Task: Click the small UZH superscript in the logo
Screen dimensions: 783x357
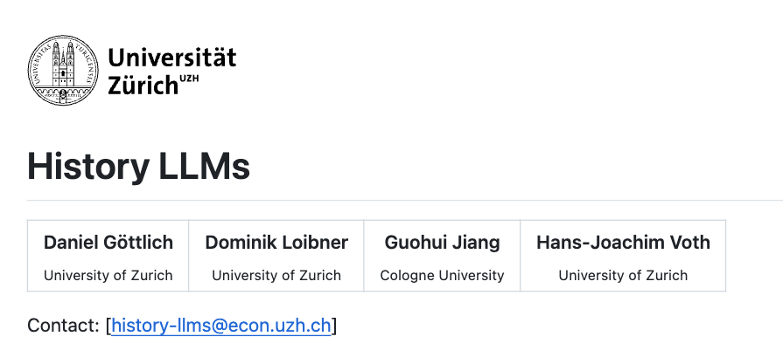Action: (189, 79)
